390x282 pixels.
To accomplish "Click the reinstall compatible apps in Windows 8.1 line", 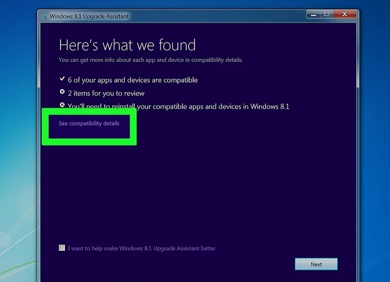I will click(179, 107).
